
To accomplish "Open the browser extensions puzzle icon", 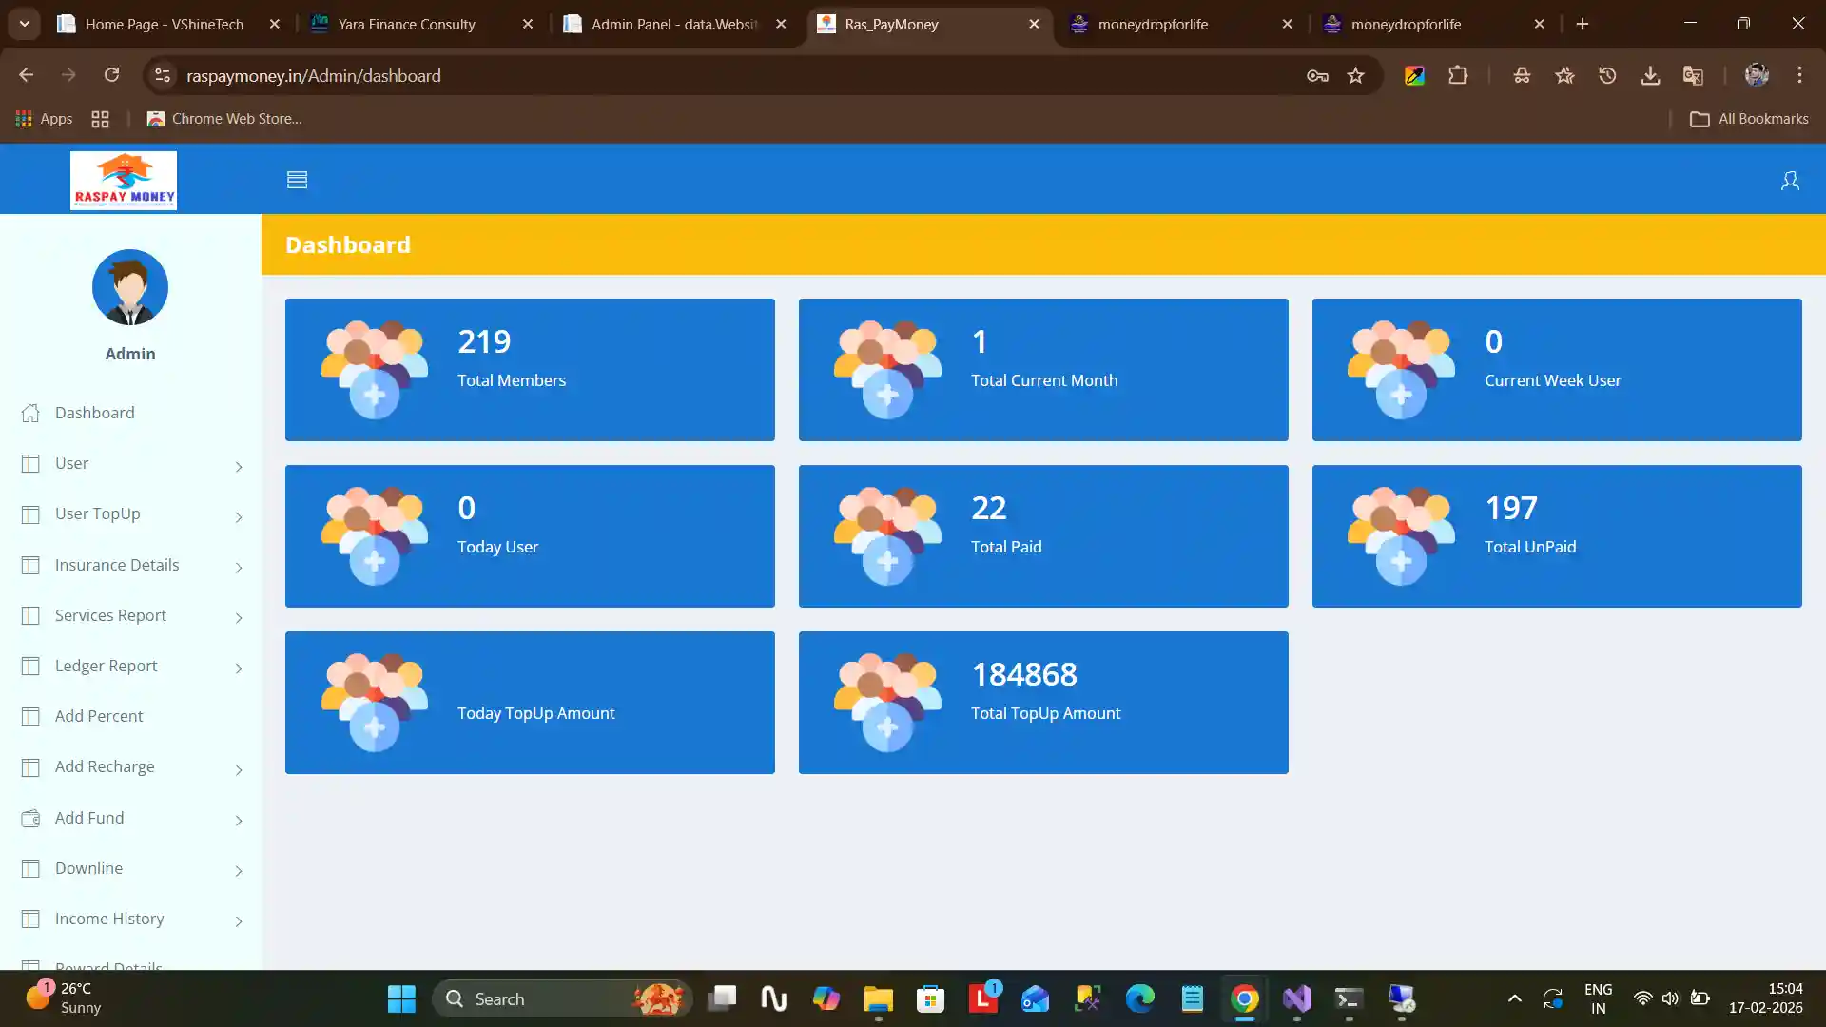I will click(1458, 75).
